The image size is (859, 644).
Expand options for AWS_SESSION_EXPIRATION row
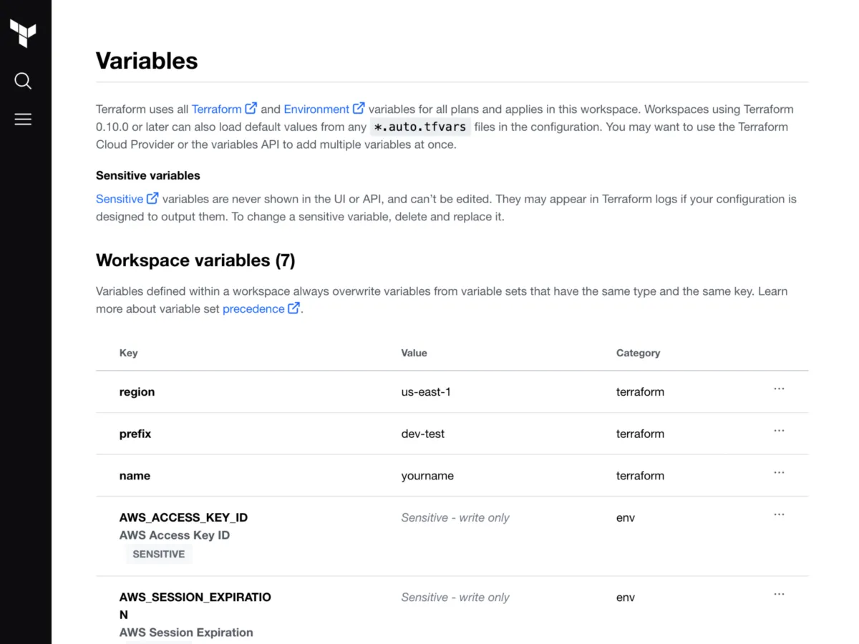point(779,594)
